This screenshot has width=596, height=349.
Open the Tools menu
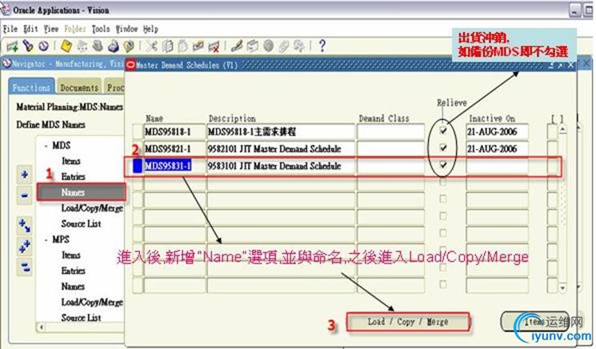(x=101, y=29)
